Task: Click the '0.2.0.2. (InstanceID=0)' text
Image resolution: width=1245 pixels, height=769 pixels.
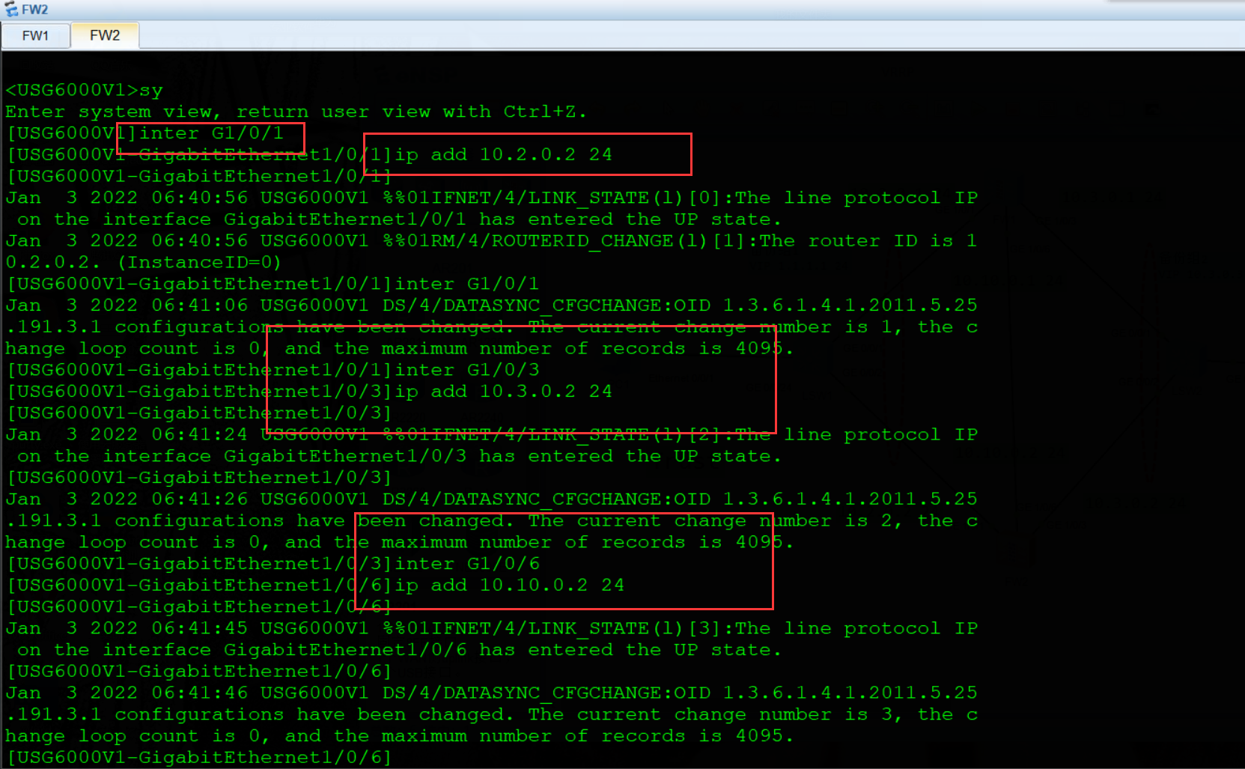Action: click(143, 263)
